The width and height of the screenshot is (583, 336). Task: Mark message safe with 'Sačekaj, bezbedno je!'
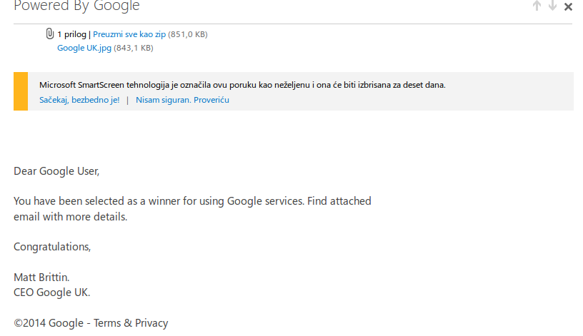[x=79, y=100]
